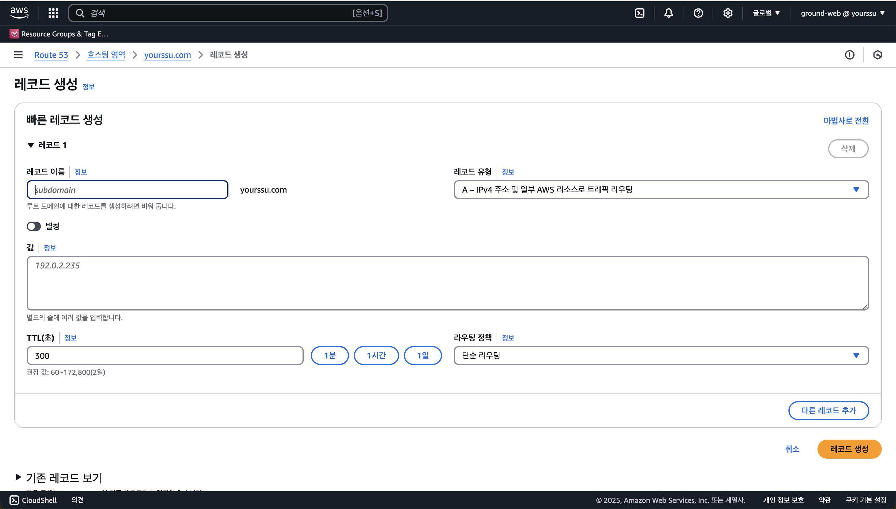The image size is (896, 509).
Task: Click the AWS logo home icon
Action: [19, 12]
